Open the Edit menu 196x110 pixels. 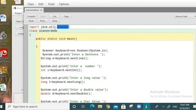click(41, 4)
